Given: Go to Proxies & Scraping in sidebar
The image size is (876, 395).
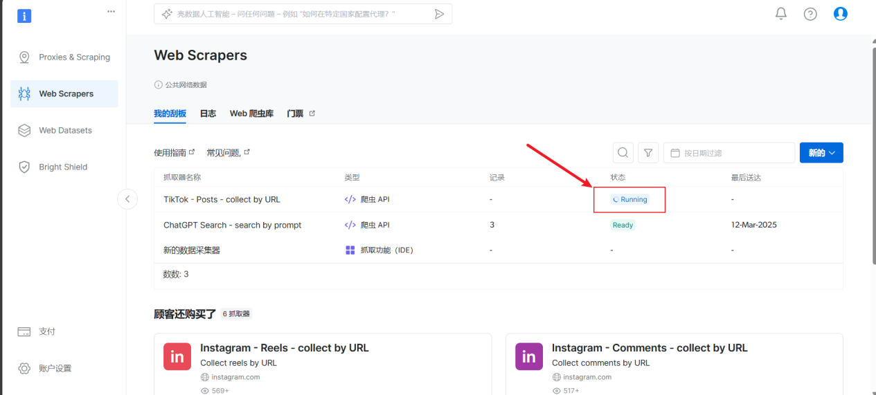Looking at the screenshot, I should pyautogui.click(x=64, y=57).
